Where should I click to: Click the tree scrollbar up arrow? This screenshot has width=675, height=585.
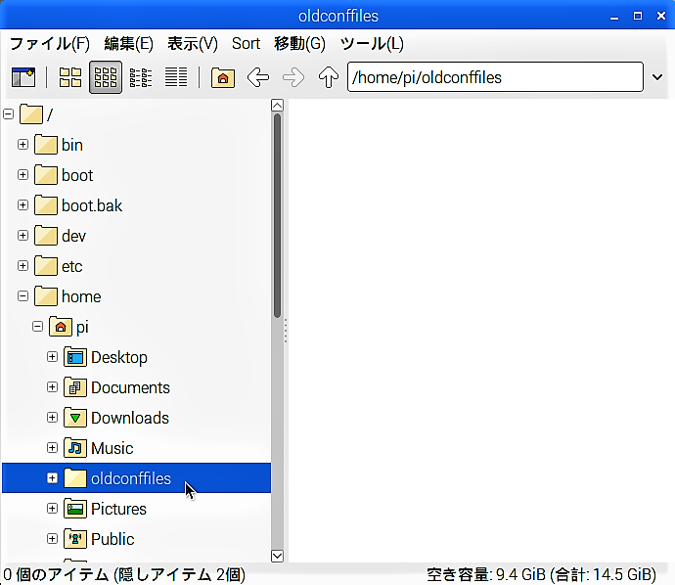(x=277, y=105)
